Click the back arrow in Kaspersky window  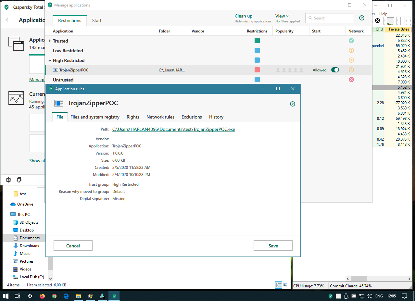pyautogui.click(x=9, y=20)
